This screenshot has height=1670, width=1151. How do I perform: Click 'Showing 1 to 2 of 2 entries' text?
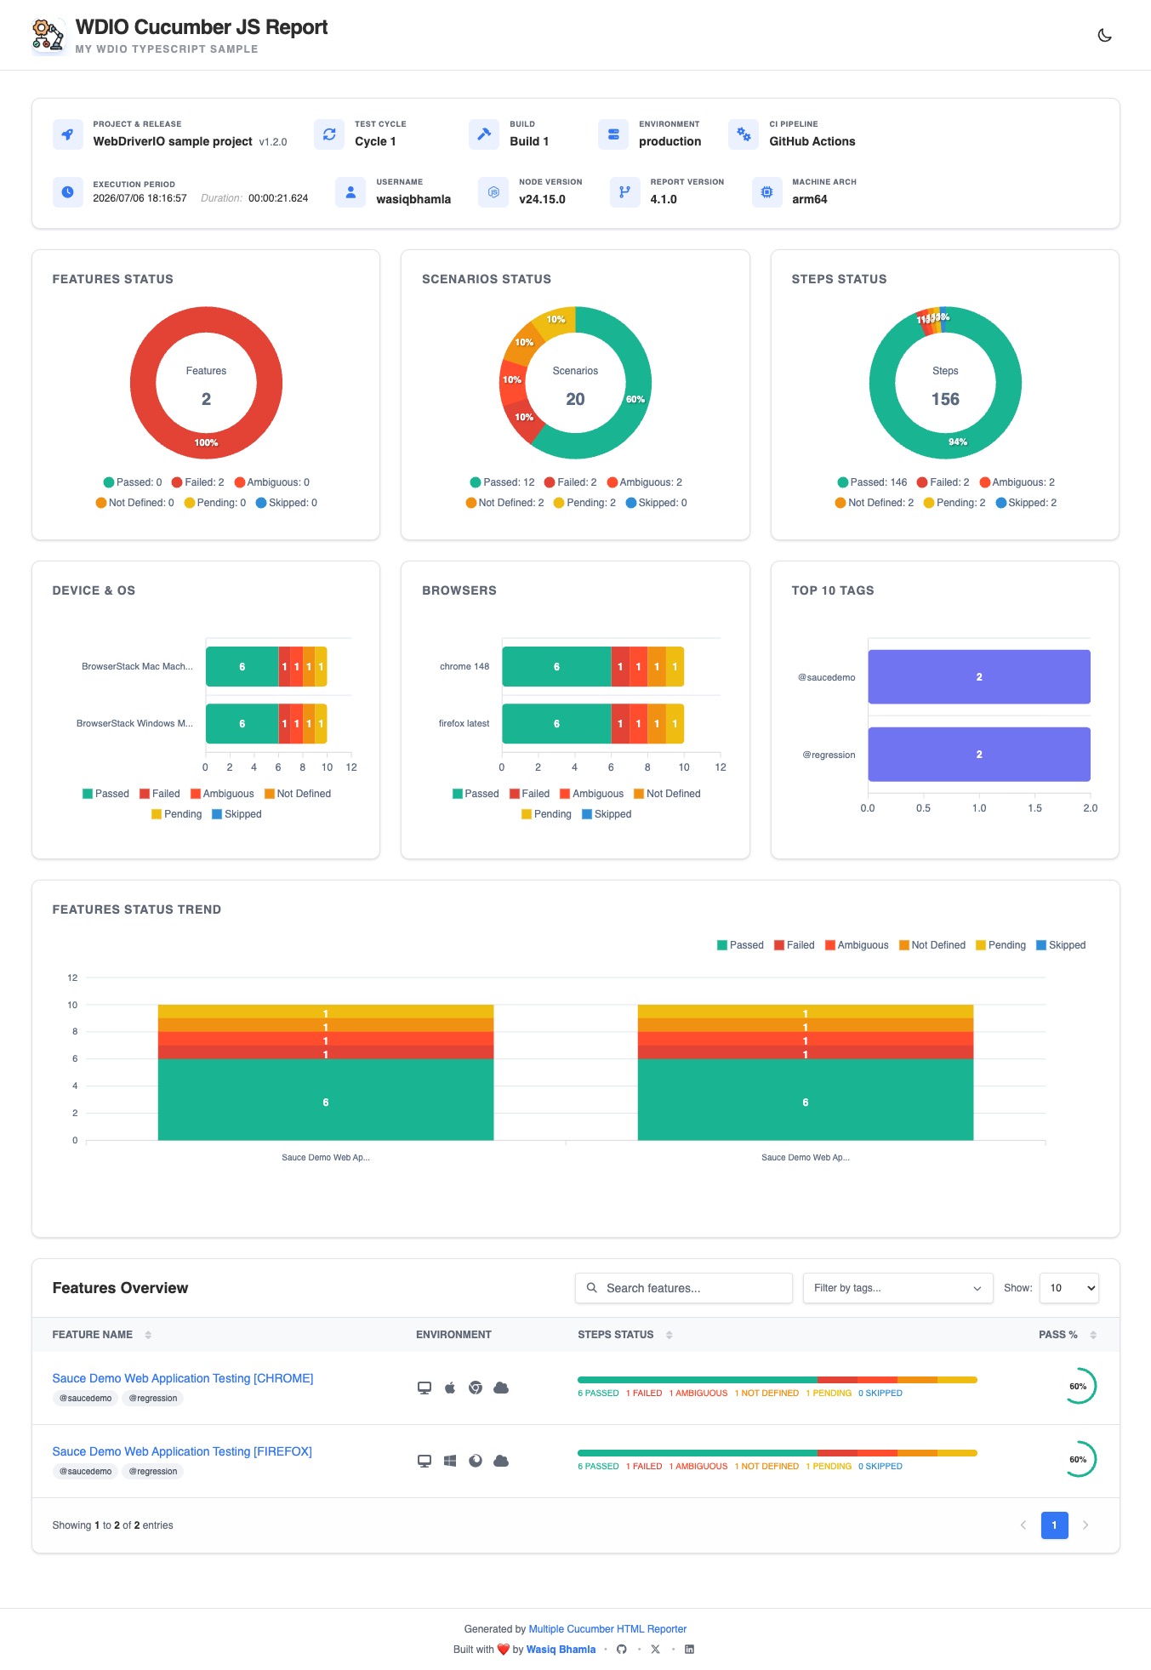pos(112,1525)
